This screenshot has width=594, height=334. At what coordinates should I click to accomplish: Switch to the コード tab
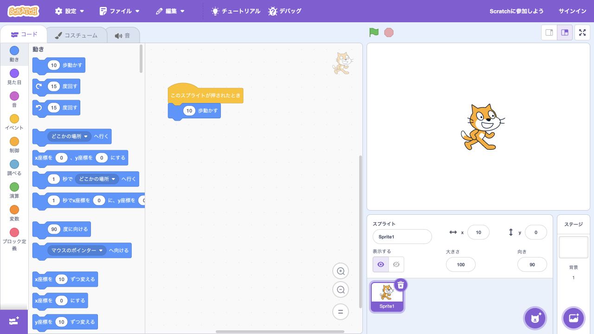coord(24,34)
